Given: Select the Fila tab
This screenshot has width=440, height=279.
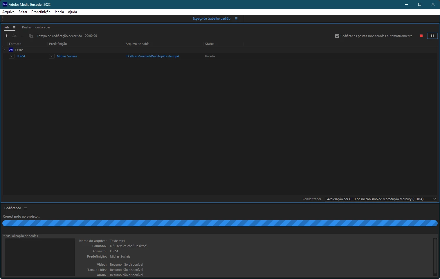Looking at the screenshot, I should tap(7, 27).
